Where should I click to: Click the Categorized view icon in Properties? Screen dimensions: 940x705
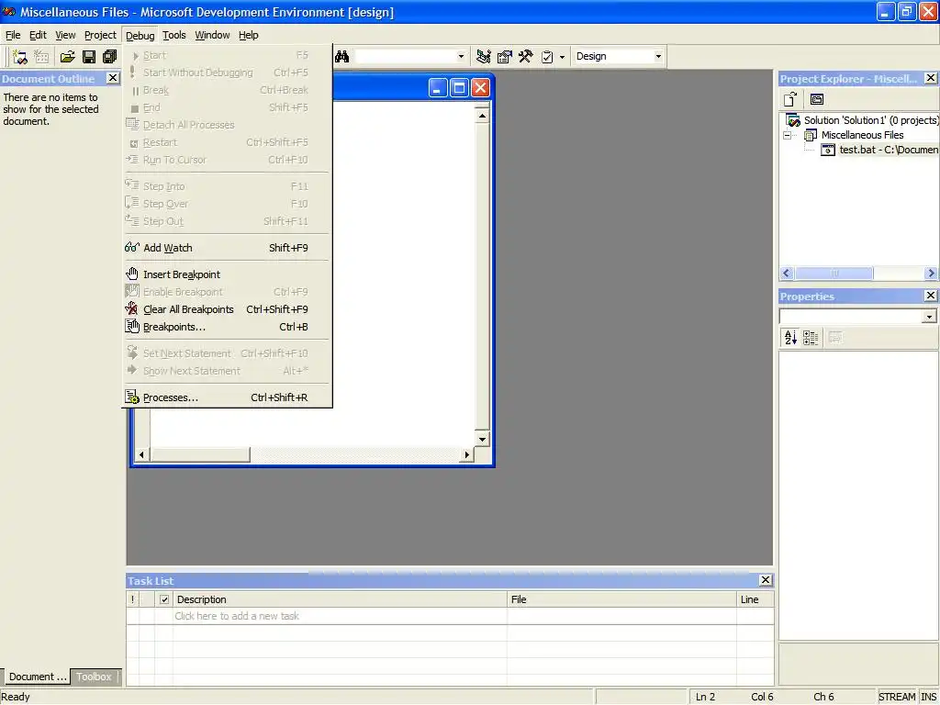(811, 338)
